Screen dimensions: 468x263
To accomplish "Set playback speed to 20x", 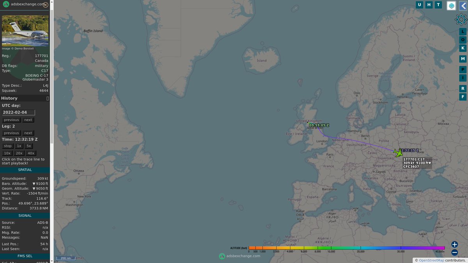I will point(19,153).
